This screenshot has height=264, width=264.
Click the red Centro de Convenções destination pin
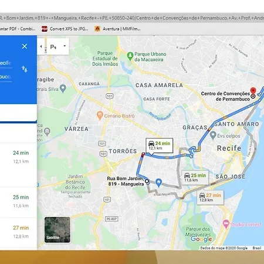253,91
